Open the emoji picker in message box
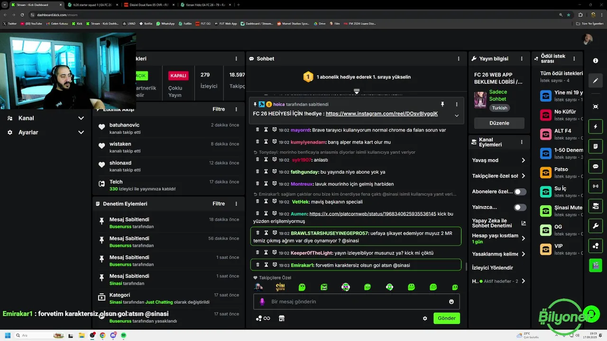This screenshot has height=341, width=607. 451,302
